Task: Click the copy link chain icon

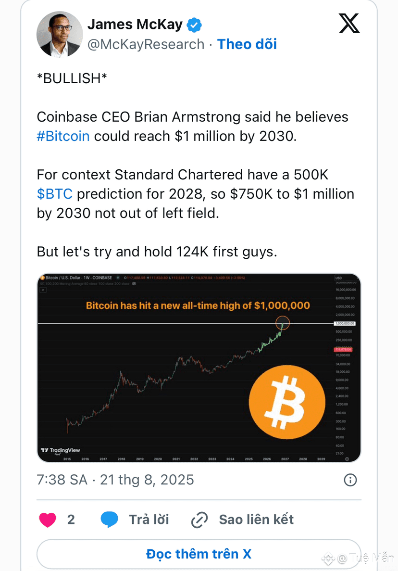Action: (199, 520)
